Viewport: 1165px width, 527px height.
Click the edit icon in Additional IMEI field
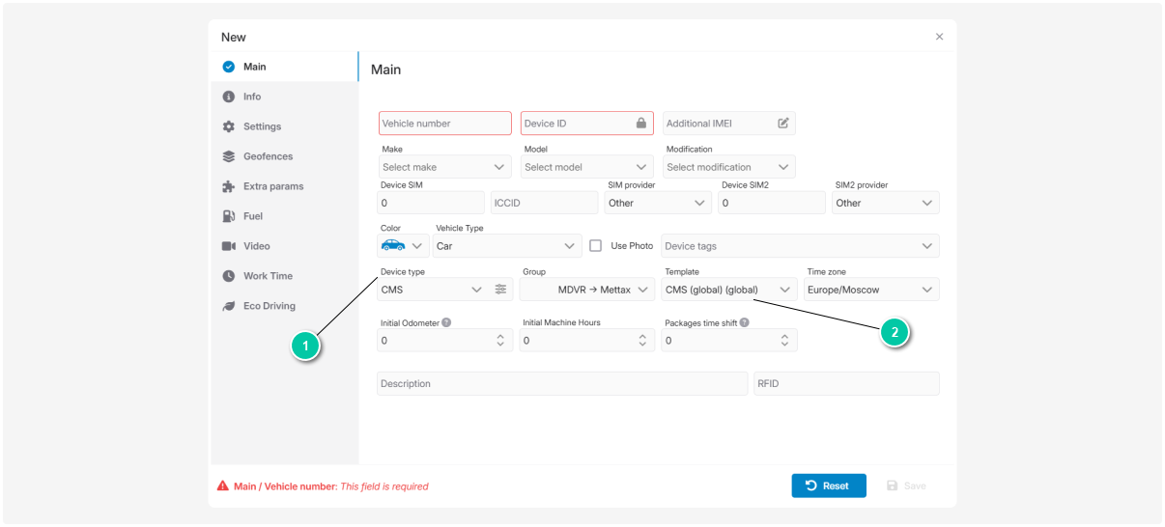(783, 124)
